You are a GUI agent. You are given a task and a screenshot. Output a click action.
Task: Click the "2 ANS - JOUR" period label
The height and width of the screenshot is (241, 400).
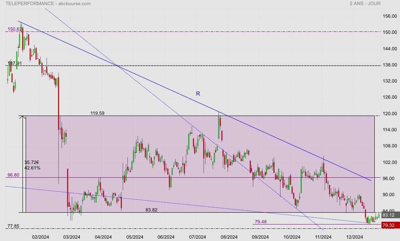coord(365,4)
